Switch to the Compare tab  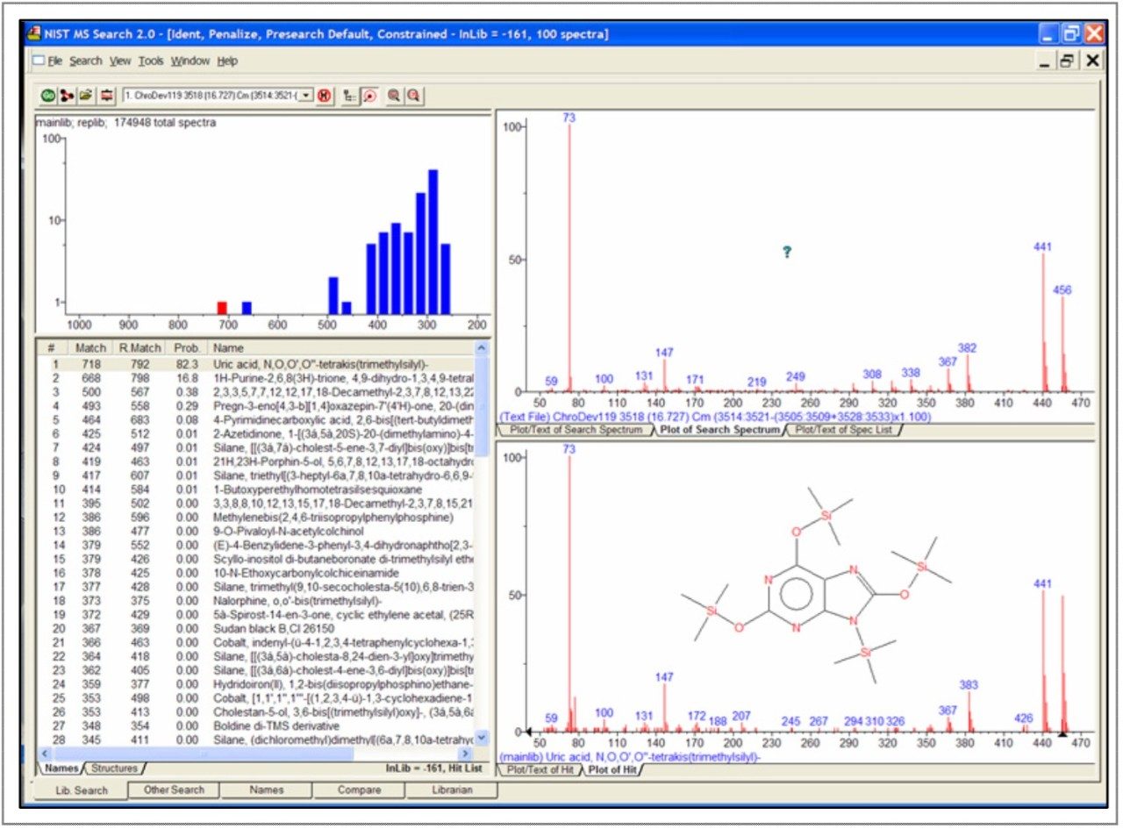tap(361, 790)
